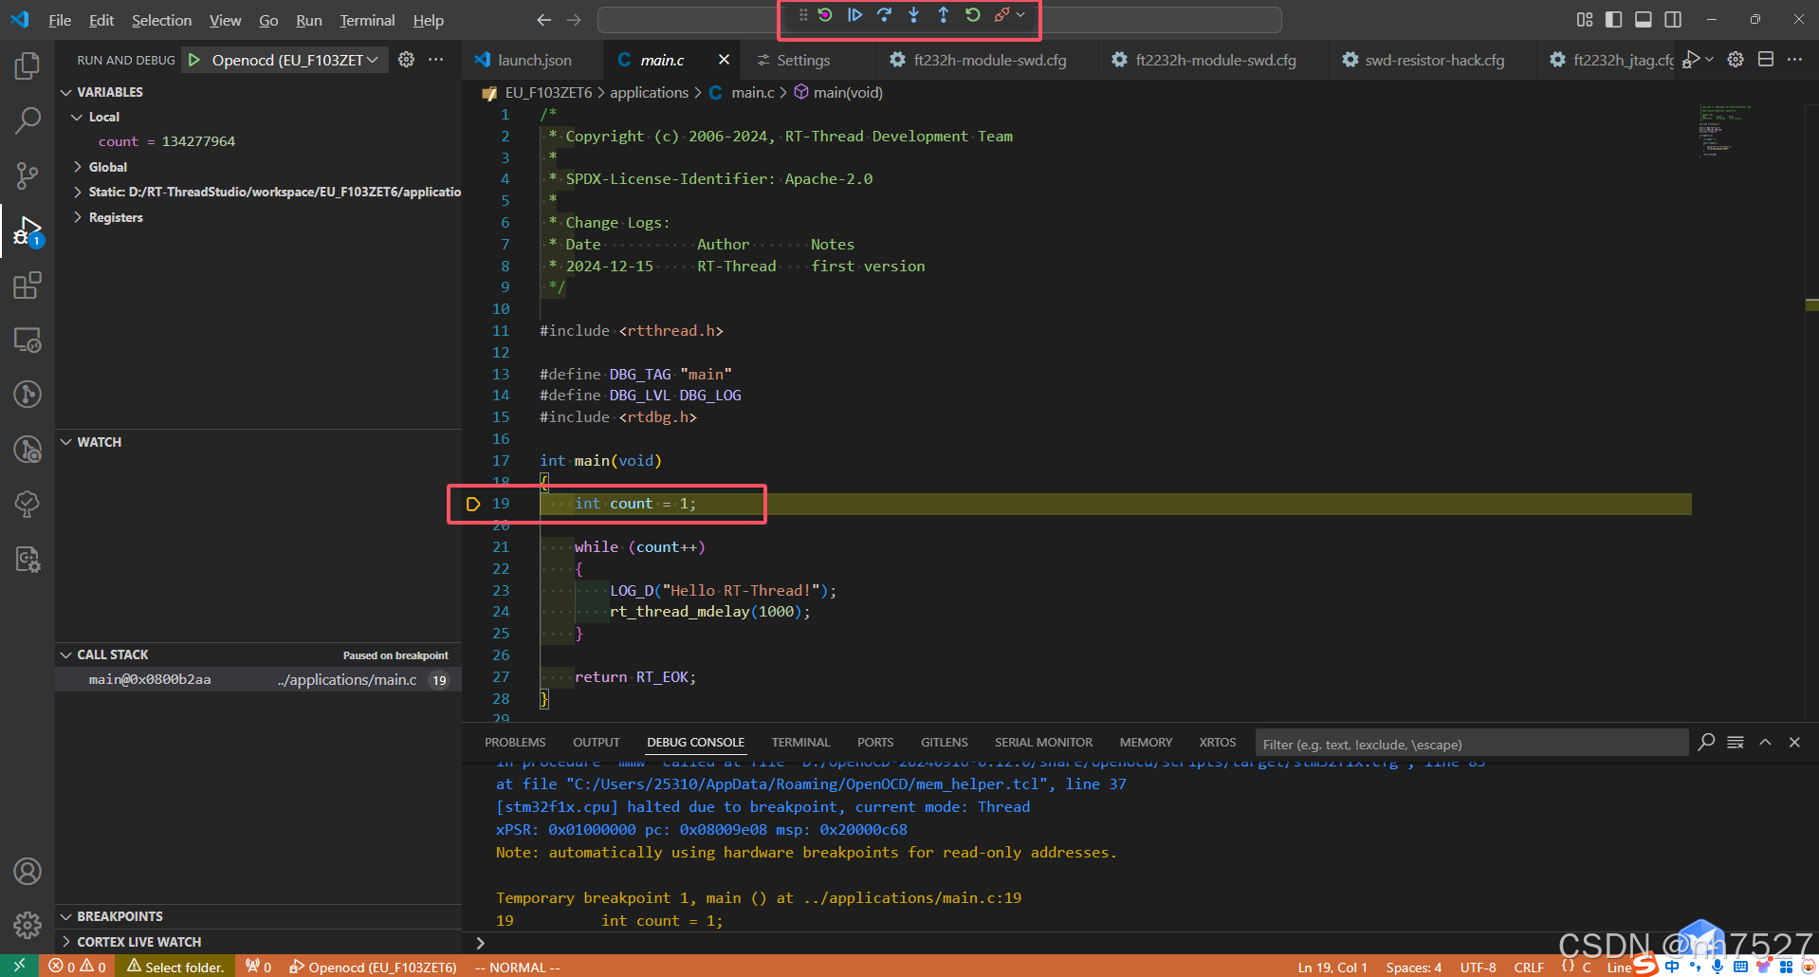Step over the current line
Screen dimensions: 1819x977
click(884, 15)
